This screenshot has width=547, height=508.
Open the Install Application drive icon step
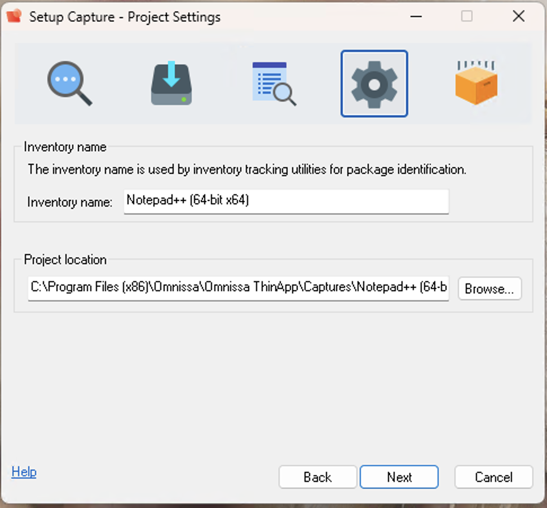(171, 82)
